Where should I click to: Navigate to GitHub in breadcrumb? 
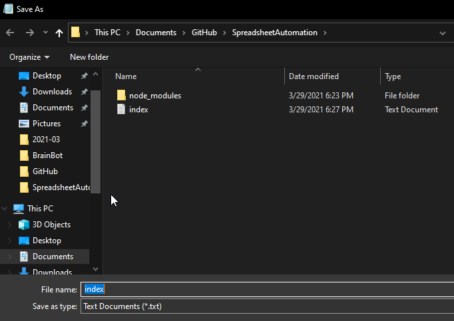204,33
